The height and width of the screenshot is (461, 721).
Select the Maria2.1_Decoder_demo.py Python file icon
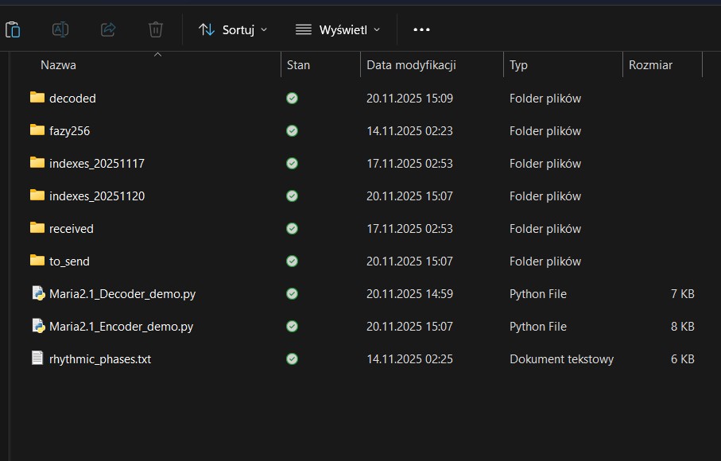37,293
